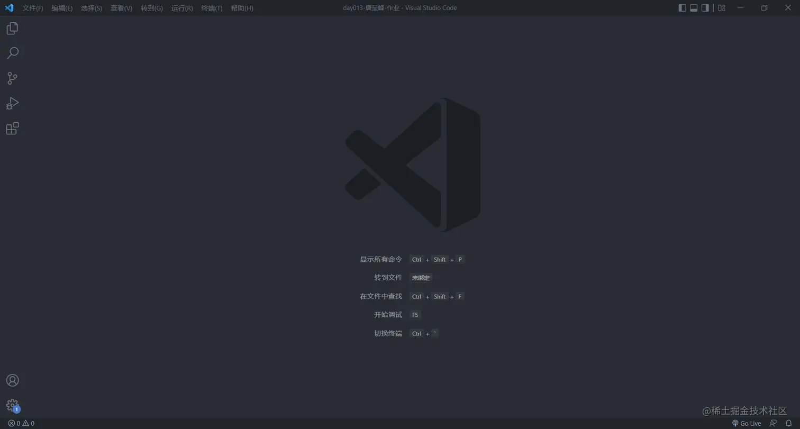Viewport: 800px width, 429px height.
Task: Click the 切换终端 label
Action: tap(388, 333)
